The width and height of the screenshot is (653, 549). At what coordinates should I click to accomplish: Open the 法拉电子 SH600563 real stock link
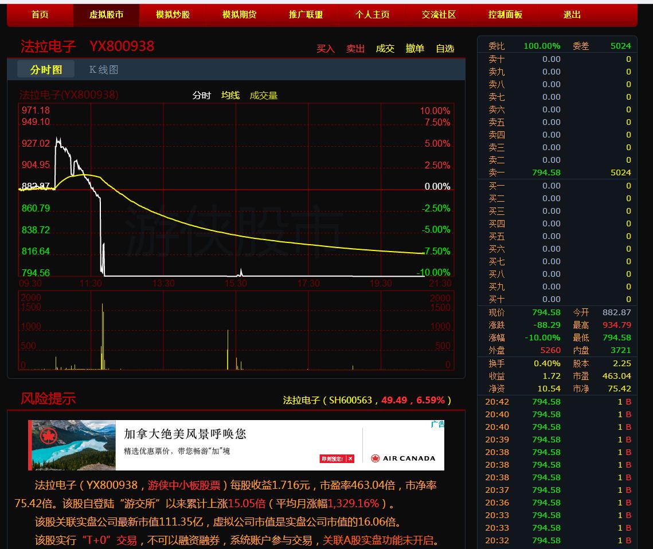[367, 400]
